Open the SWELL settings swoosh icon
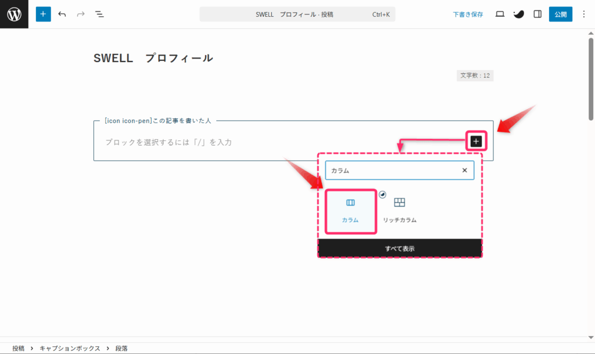Viewport: 595px width, 354px height. click(x=518, y=14)
